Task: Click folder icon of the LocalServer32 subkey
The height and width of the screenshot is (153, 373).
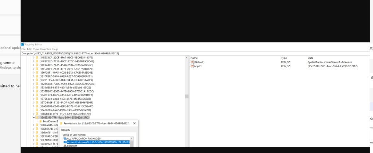Action: pos(41,121)
